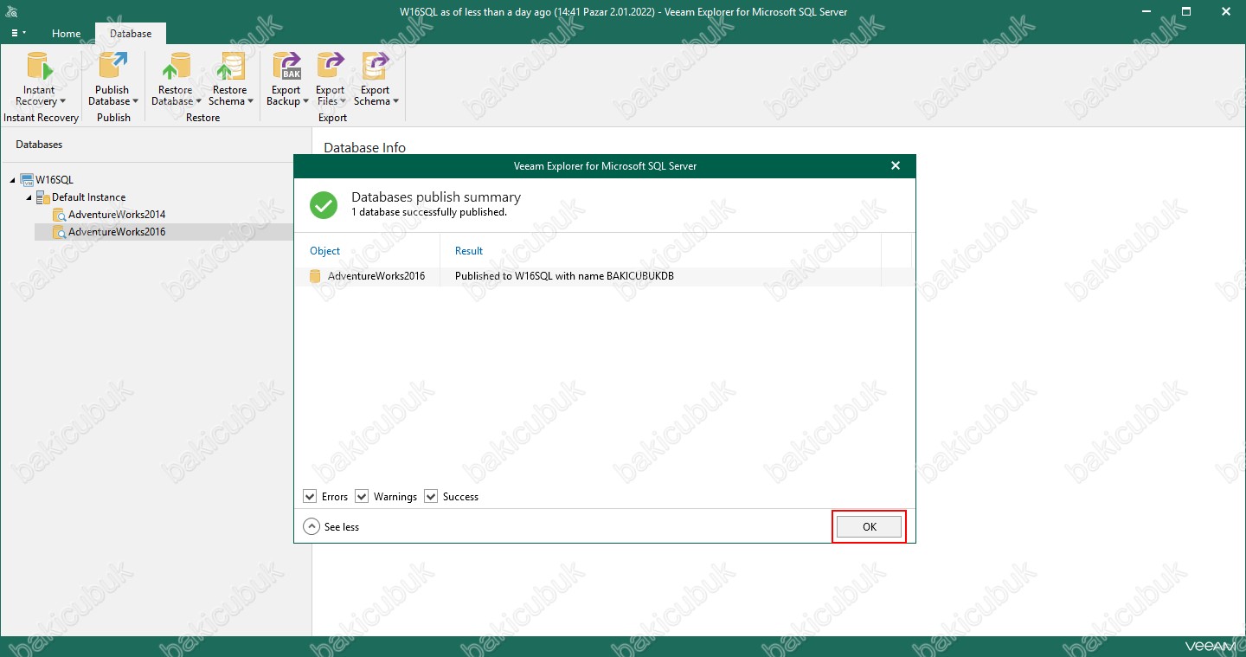Viewport: 1246px width, 657px height.
Task: Collapse details with See less
Action: tap(331, 526)
